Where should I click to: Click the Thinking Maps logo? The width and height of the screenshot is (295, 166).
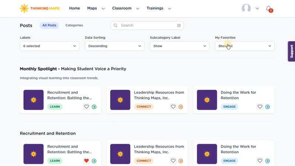(39, 8)
